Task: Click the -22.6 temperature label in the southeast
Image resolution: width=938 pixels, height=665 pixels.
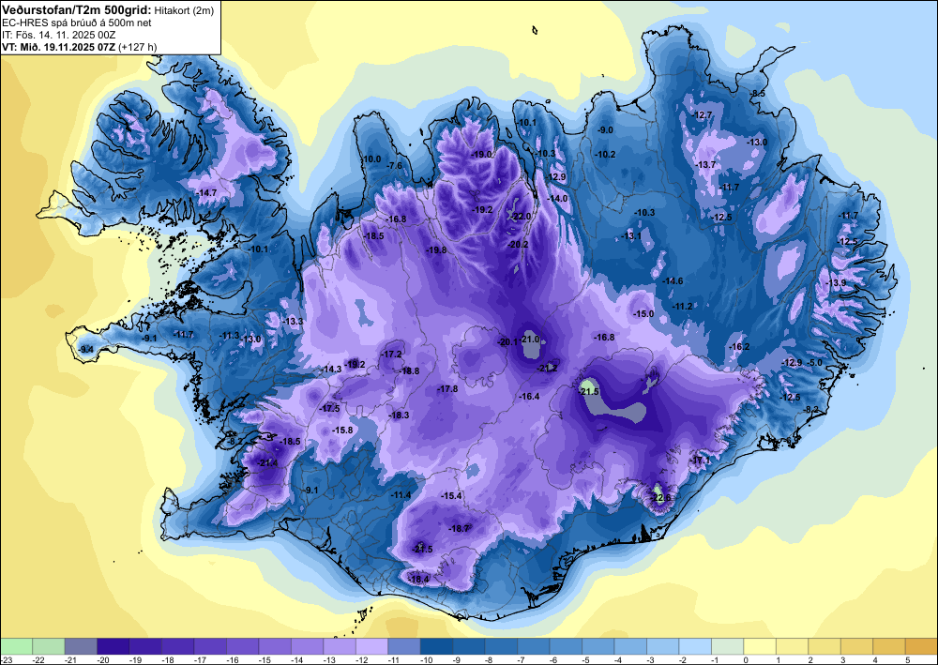Action: point(661,497)
